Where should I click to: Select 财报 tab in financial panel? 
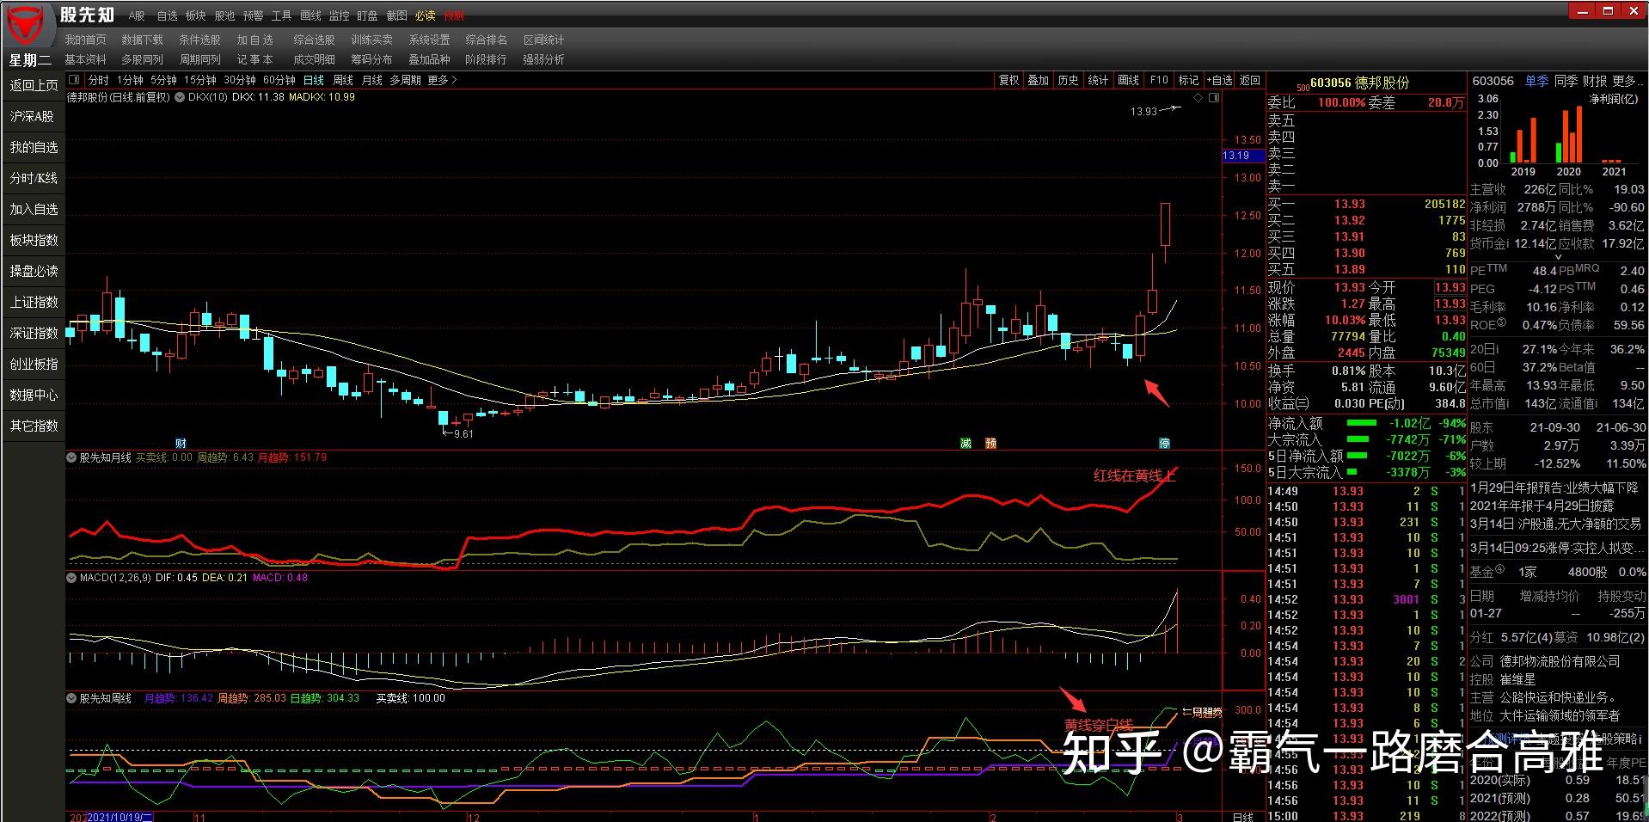pyautogui.click(x=1595, y=81)
